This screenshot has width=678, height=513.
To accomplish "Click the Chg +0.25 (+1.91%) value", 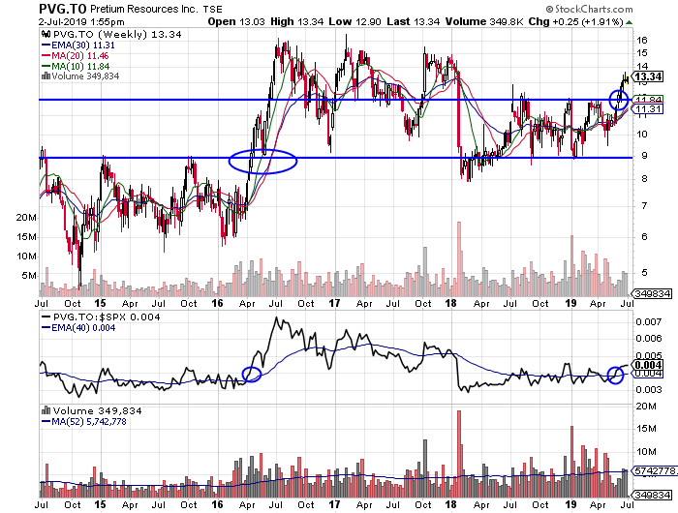I will click(576, 21).
